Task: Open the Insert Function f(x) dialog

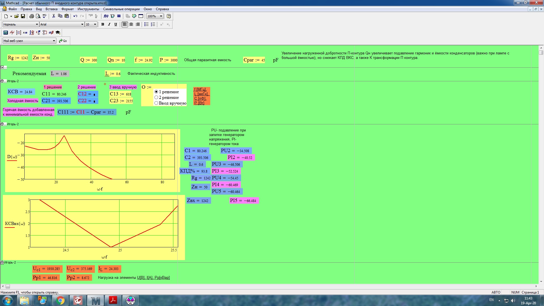Action: [x=106, y=16]
